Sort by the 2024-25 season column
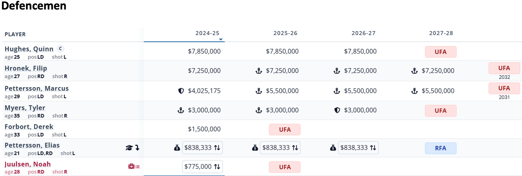 [x=207, y=33]
